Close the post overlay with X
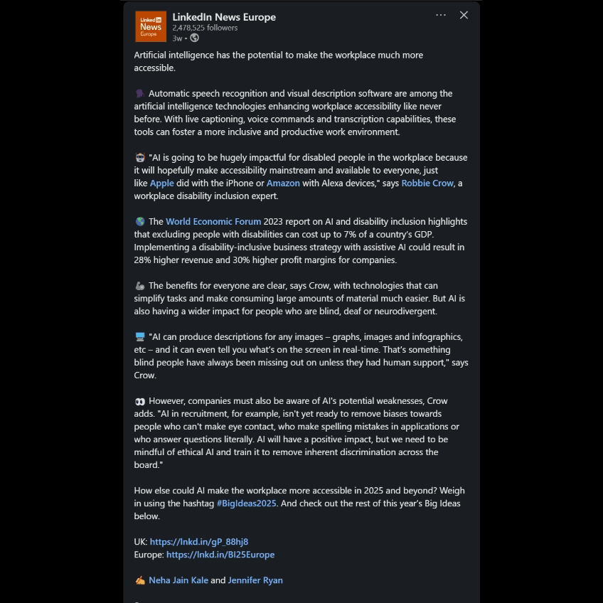Image resolution: width=603 pixels, height=603 pixels. click(x=464, y=15)
